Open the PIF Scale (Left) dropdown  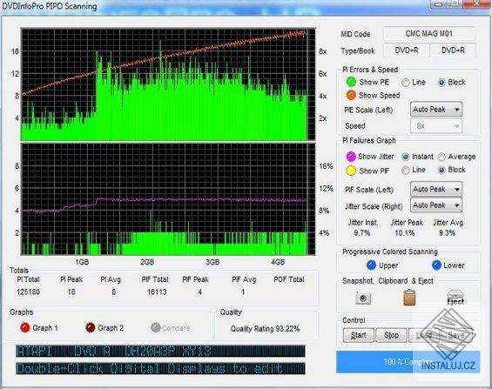click(436, 189)
